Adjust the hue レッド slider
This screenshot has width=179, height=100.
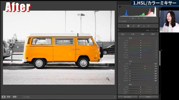coord(141,41)
